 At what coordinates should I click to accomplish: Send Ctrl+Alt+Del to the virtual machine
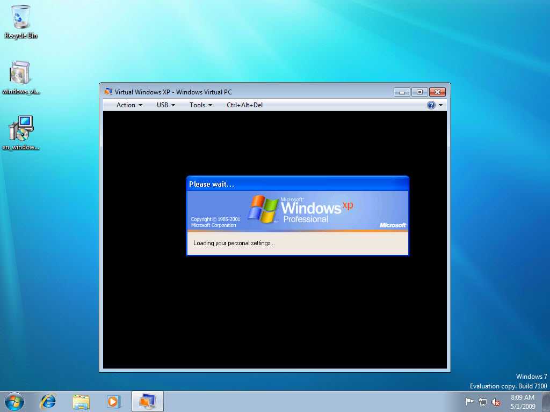(244, 105)
